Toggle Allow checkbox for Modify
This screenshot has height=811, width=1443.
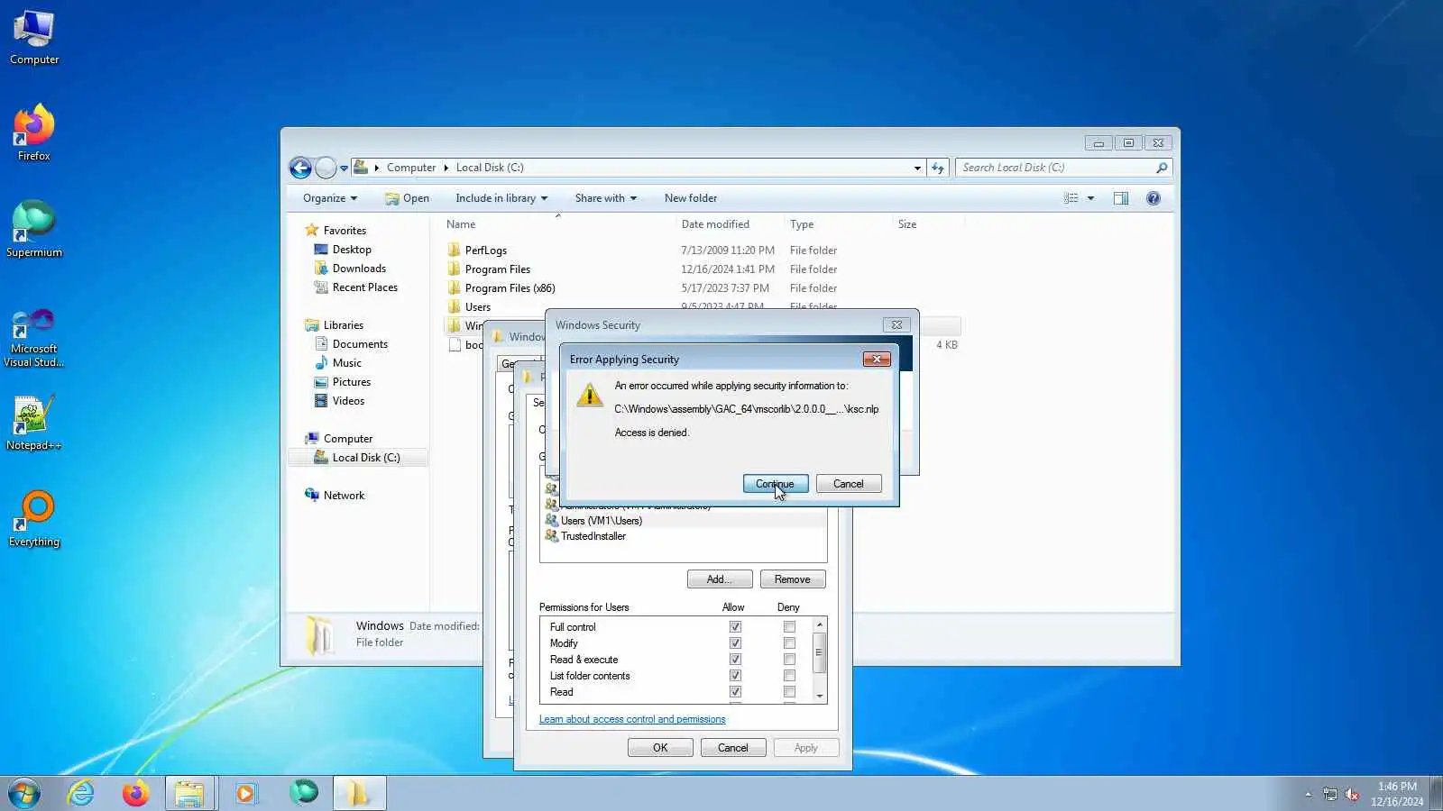735,643
